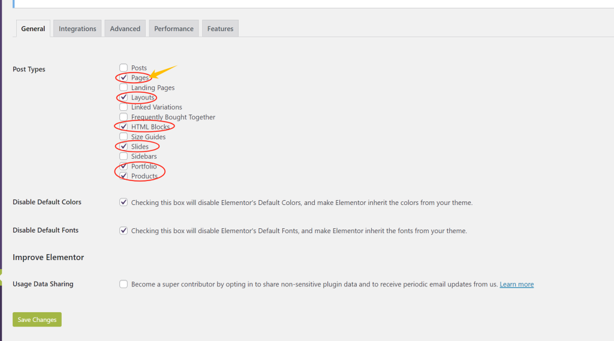Screen dimensions: 614x341
Task: Uncheck the HTML Blocks option
Action: (x=124, y=126)
